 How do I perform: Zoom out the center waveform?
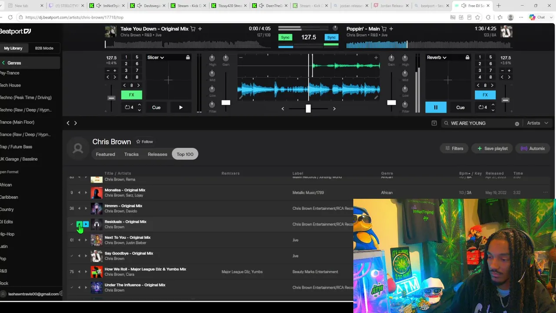click(241, 57)
